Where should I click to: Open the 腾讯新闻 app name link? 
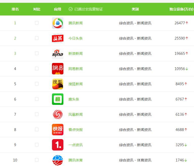(76, 23)
